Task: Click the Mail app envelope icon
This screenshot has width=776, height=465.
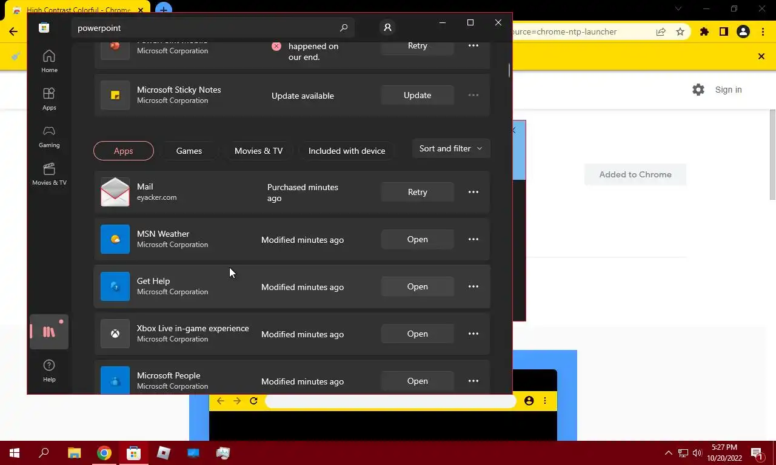Action: [x=115, y=192]
